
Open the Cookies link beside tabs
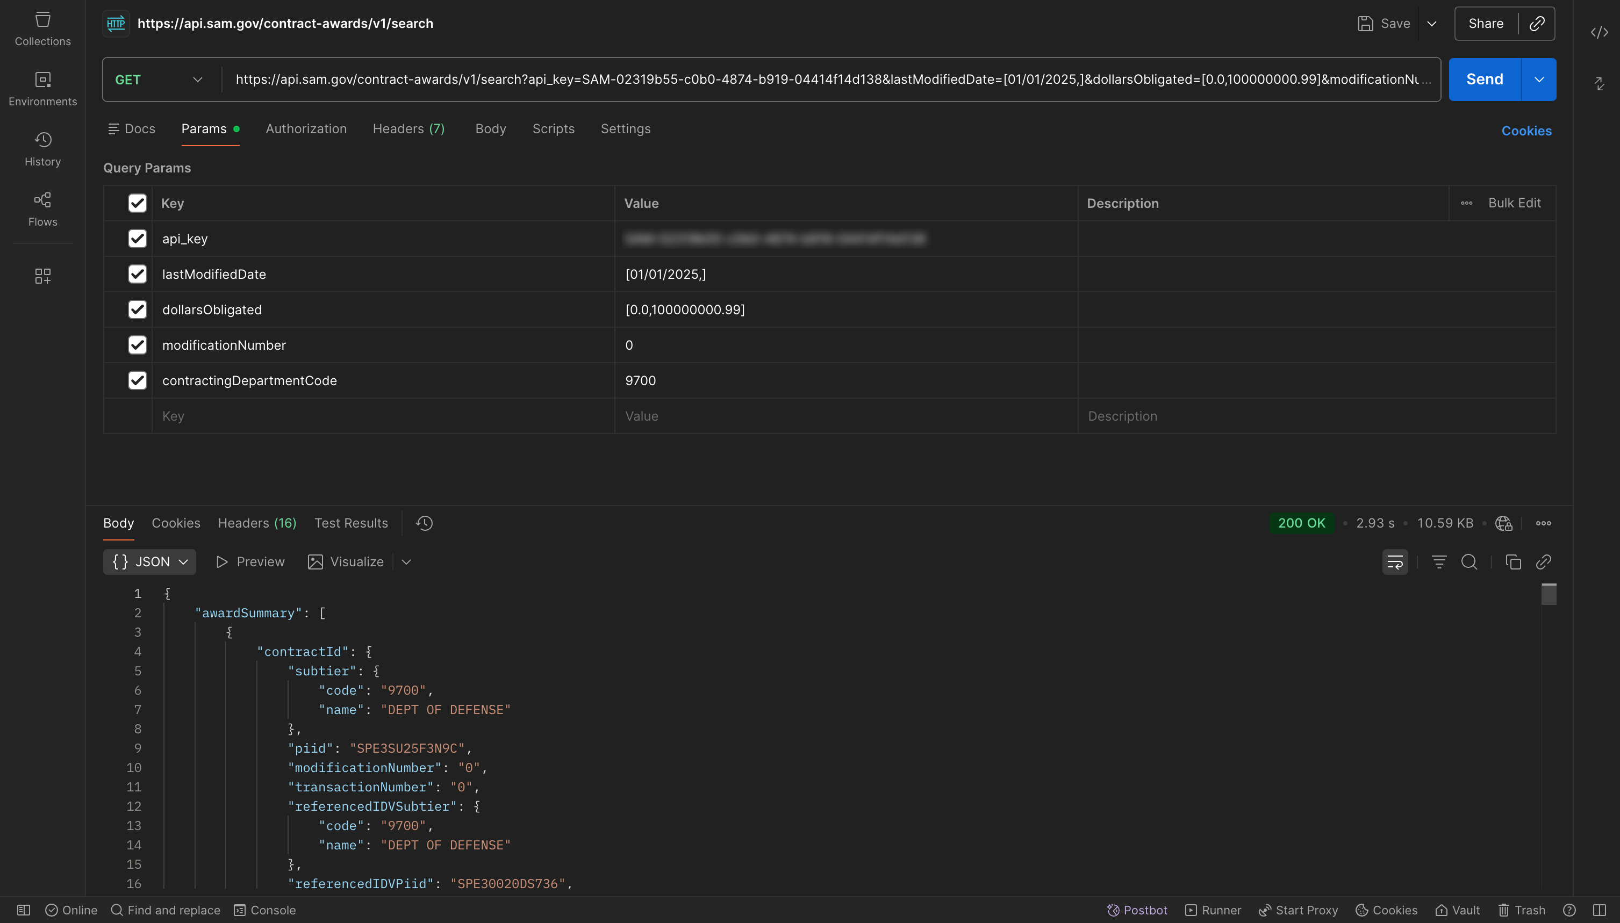click(1527, 131)
